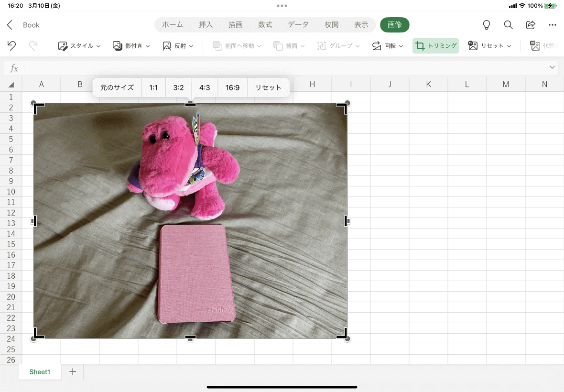This screenshot has height=392, width=564.
Task: Switch to the 表示 tab
Action: 361,25
